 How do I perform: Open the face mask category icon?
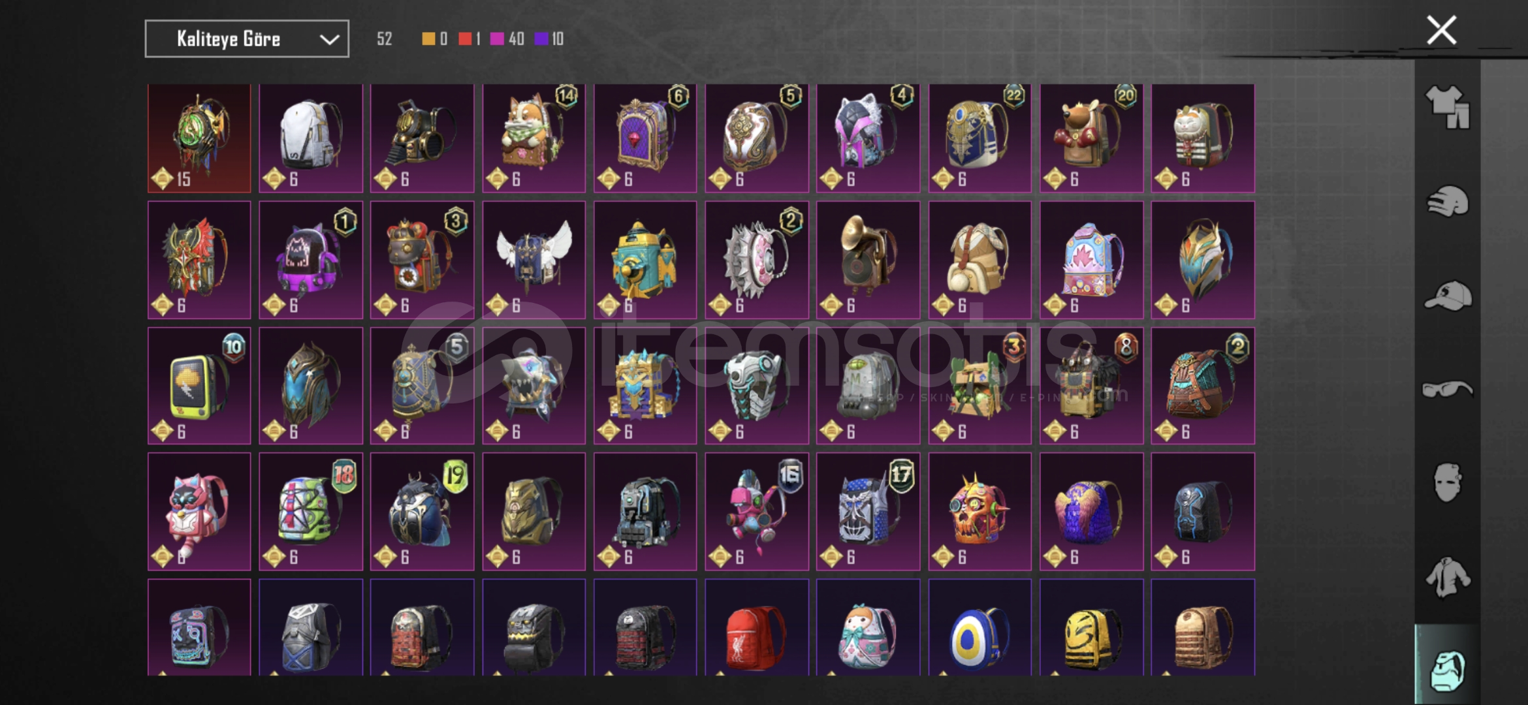click(x=1447, y=482)
